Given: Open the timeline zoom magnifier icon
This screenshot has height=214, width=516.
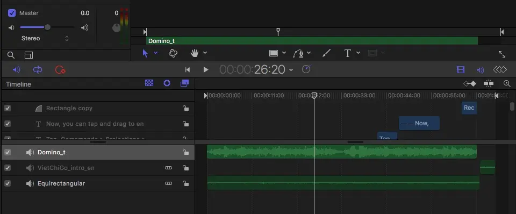Looking at the screenshot, I should pyautogui.click(x=507, y=84).
